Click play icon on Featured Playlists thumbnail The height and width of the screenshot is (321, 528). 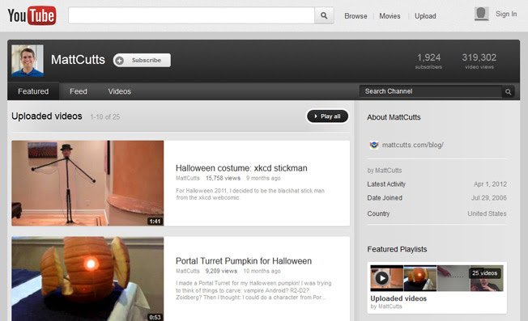coord(382,278)
